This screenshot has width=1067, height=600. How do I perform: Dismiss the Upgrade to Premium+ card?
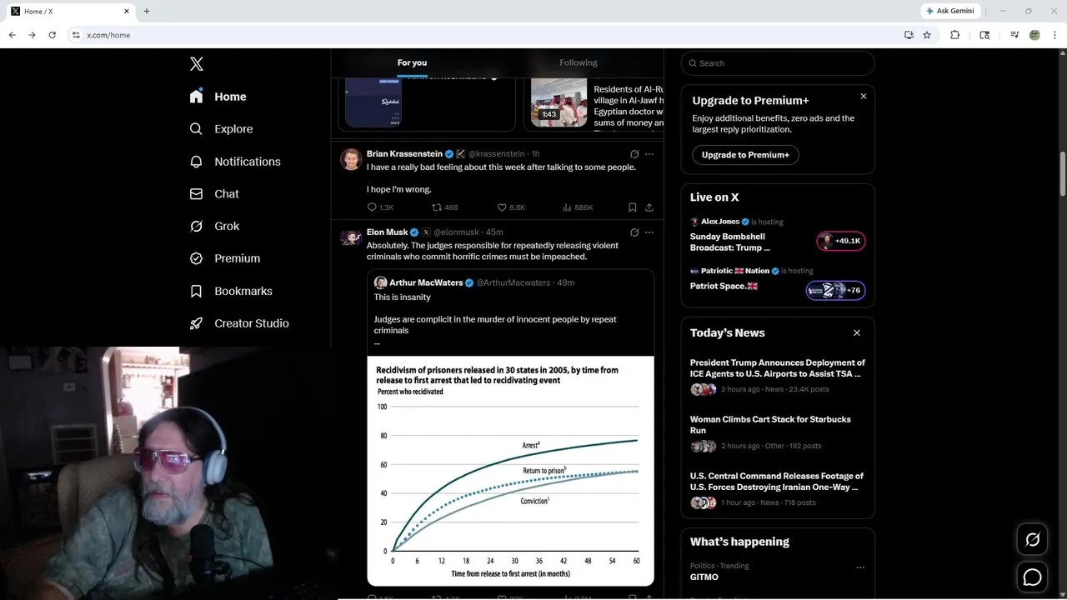864,97
